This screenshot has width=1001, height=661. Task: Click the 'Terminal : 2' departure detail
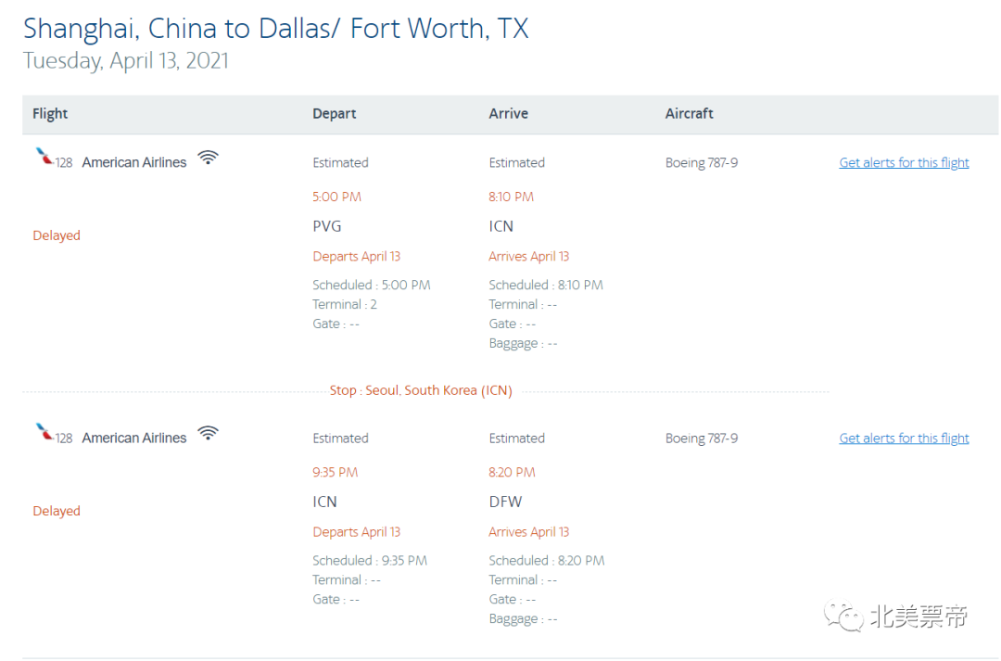coord(345,305)
